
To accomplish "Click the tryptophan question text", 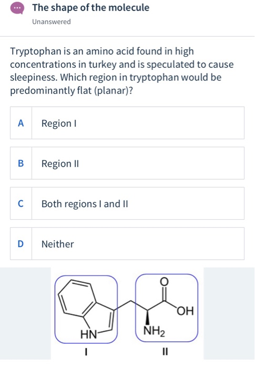I will [122, 70].
